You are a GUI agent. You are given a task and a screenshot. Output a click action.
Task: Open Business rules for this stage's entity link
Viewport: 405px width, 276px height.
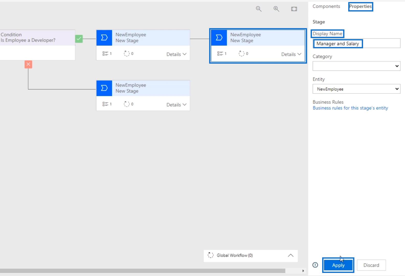point(350,108)
